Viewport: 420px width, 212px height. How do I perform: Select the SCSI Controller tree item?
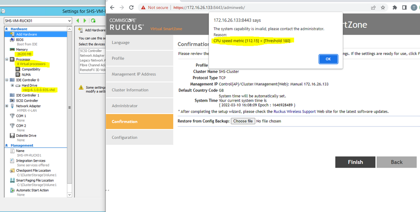tap(27, 101)
